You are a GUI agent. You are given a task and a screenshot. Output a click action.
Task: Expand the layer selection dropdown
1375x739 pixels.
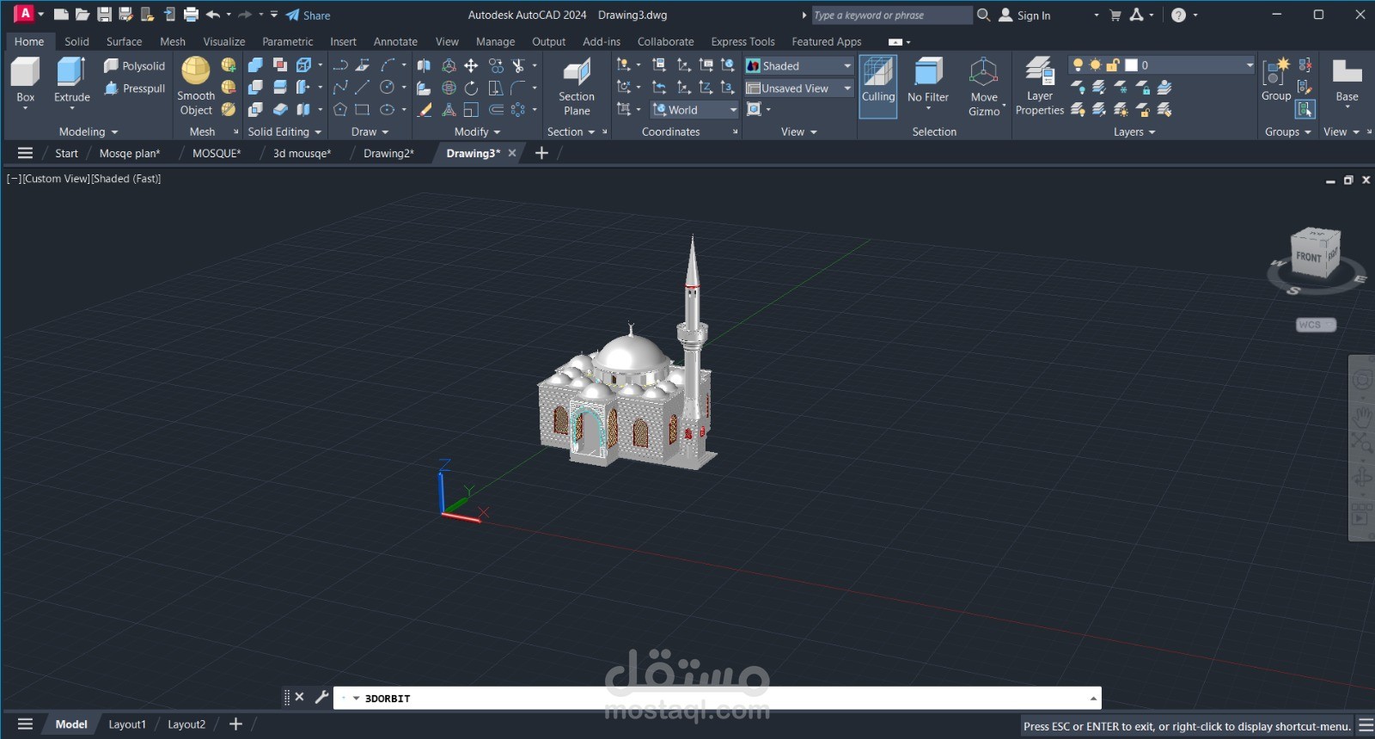[1250, 65]
